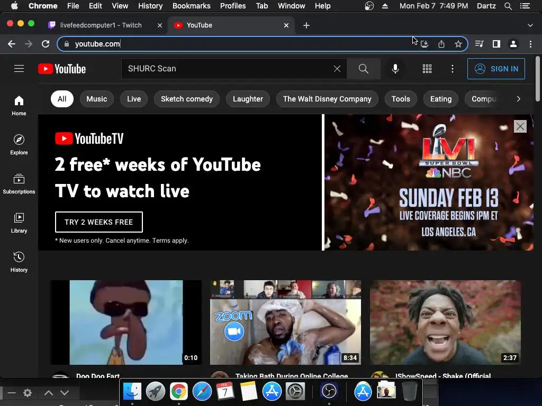This screenshot has height=406, width=542.
Task: Open the Profiles menu
Action: (x=233, y=6)
